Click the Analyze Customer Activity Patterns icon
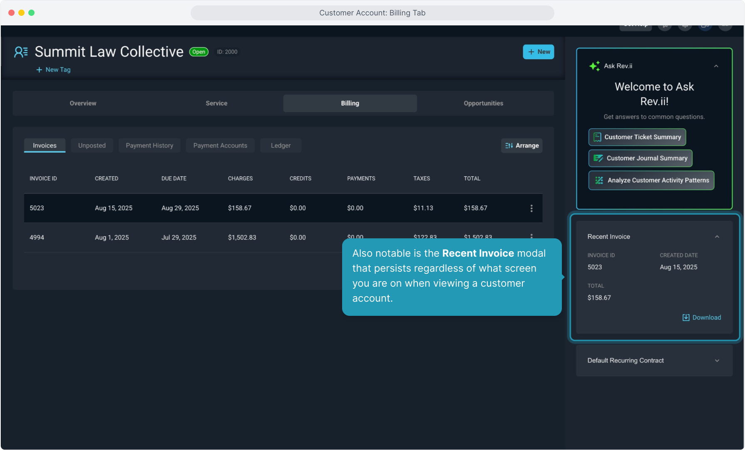745x450 pixels. [599, 180]
